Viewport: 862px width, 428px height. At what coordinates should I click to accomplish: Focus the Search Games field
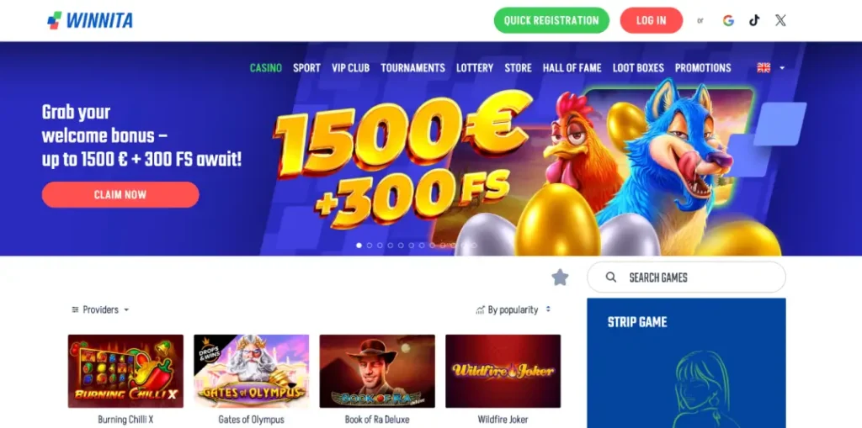[686, 277]
